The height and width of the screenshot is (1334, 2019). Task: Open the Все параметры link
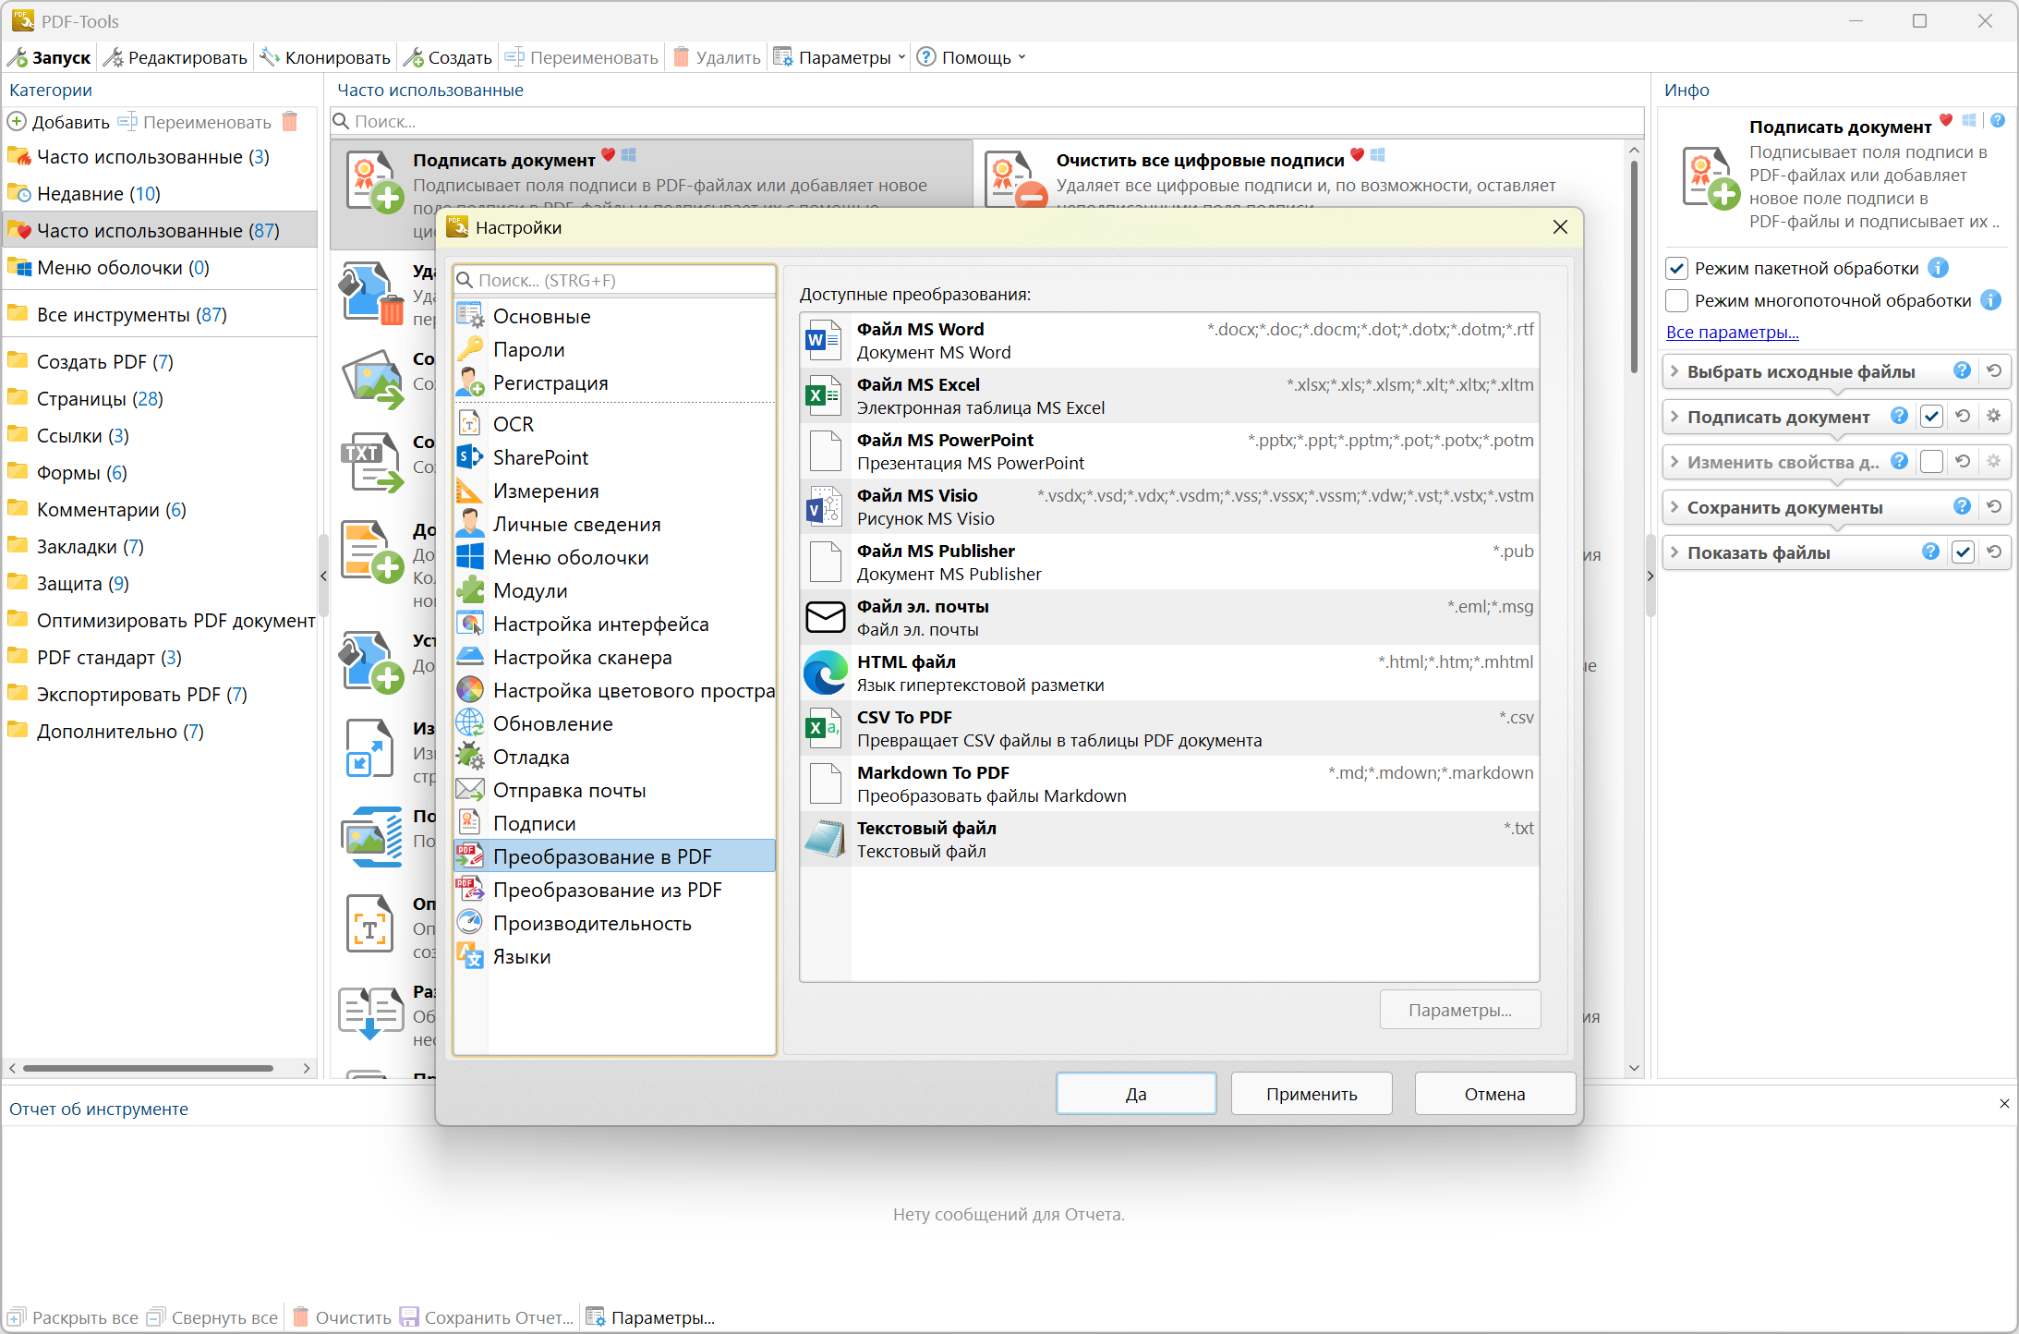(1732, 333)
